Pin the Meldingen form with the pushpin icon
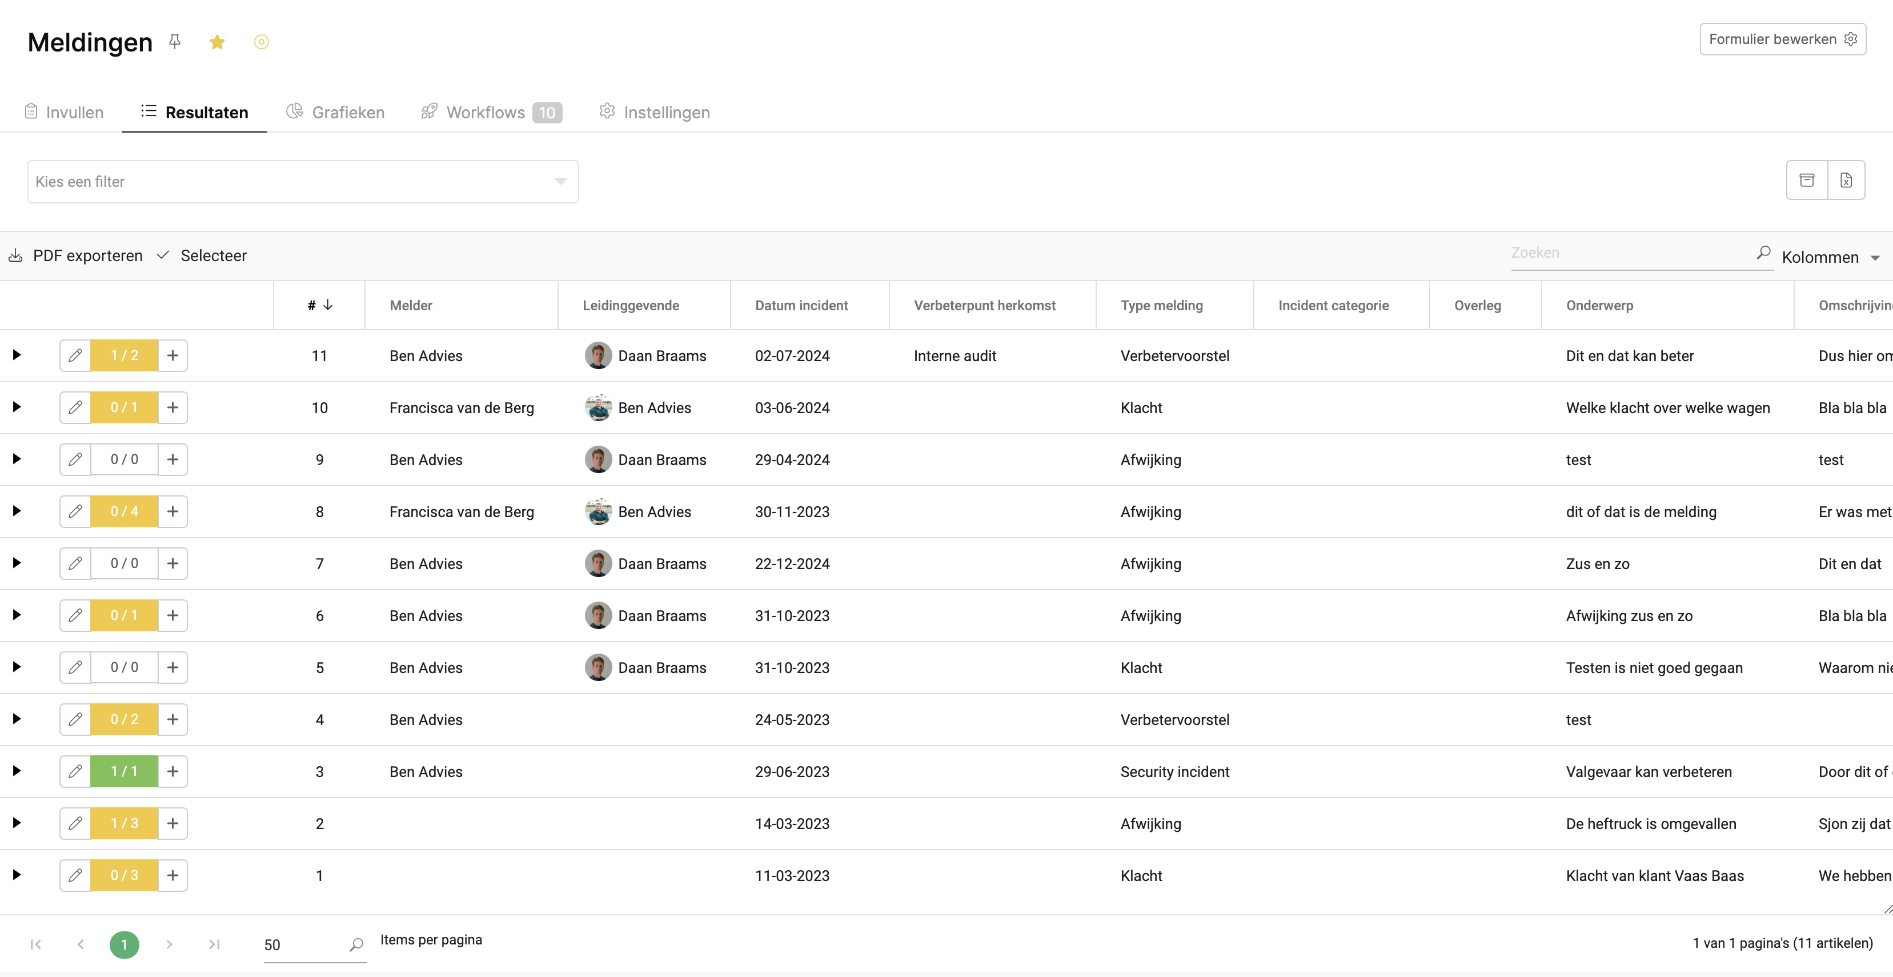 [175, 42]
